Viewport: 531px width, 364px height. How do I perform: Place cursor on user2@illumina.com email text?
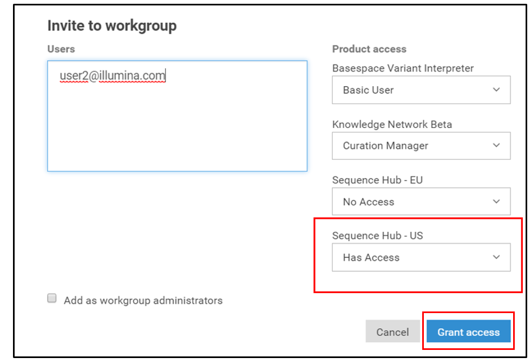tap(113, 76)
